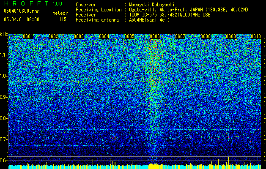Click the 0608 time marker
The height and width of the screenshot is (169, 266).
206,36
